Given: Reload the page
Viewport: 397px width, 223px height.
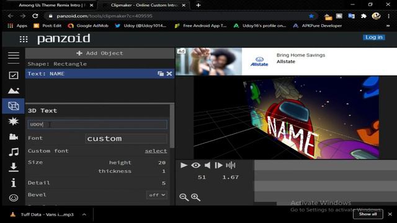Looking at the screenshot, I should tap(35, 16).
